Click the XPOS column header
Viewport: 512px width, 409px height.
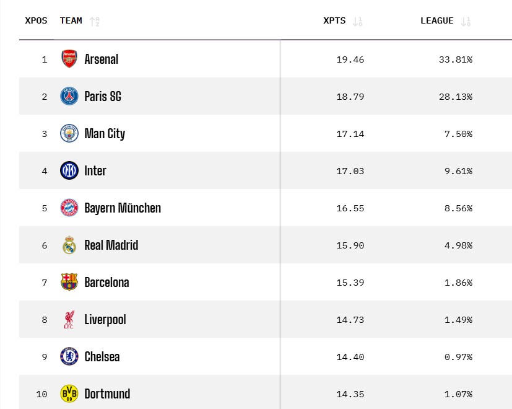click(x=36, y=20)
